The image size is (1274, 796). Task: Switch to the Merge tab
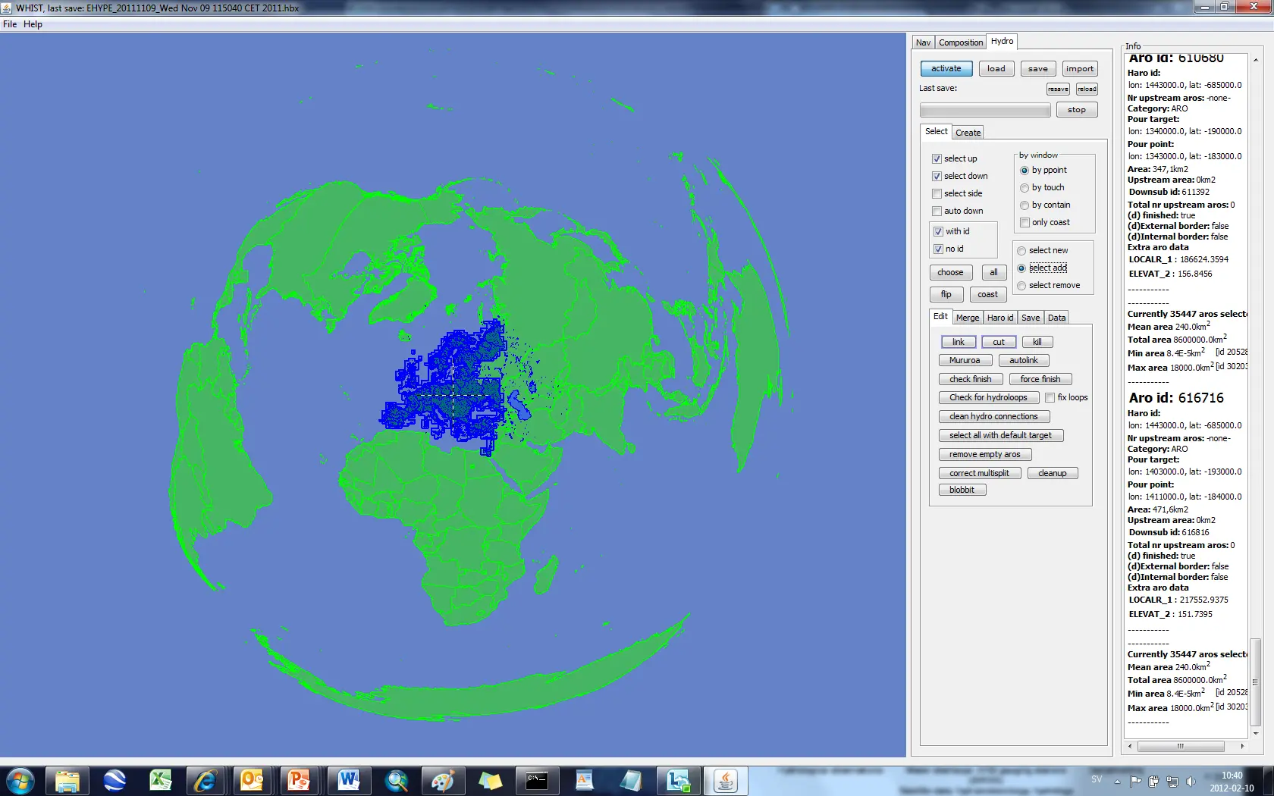tap(967, 318)
